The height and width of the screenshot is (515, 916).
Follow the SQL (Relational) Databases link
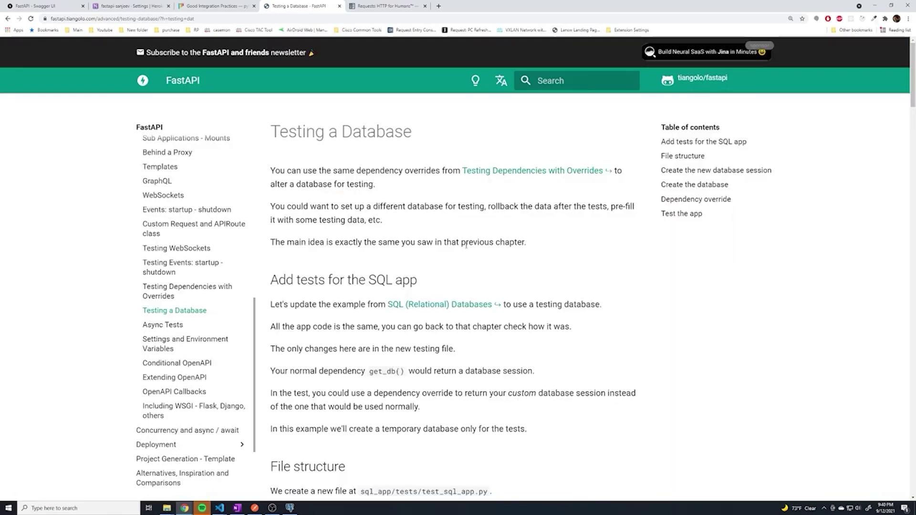pyautogui.click(x=439, y=304)
